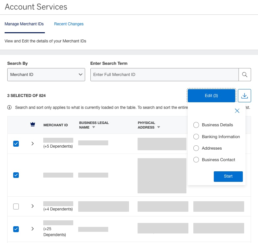This screenshot has width=258, height=243.
Task: Select the Business Details radio option
Action: point(196,125)
